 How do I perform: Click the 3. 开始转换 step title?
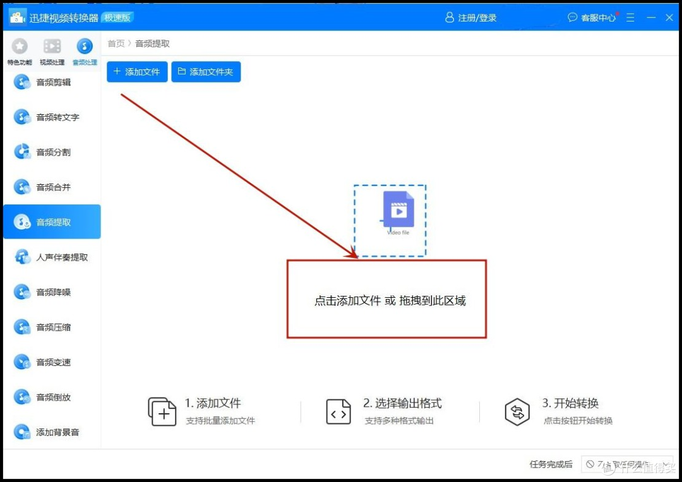pyautogui.click(x=570, y=403)
